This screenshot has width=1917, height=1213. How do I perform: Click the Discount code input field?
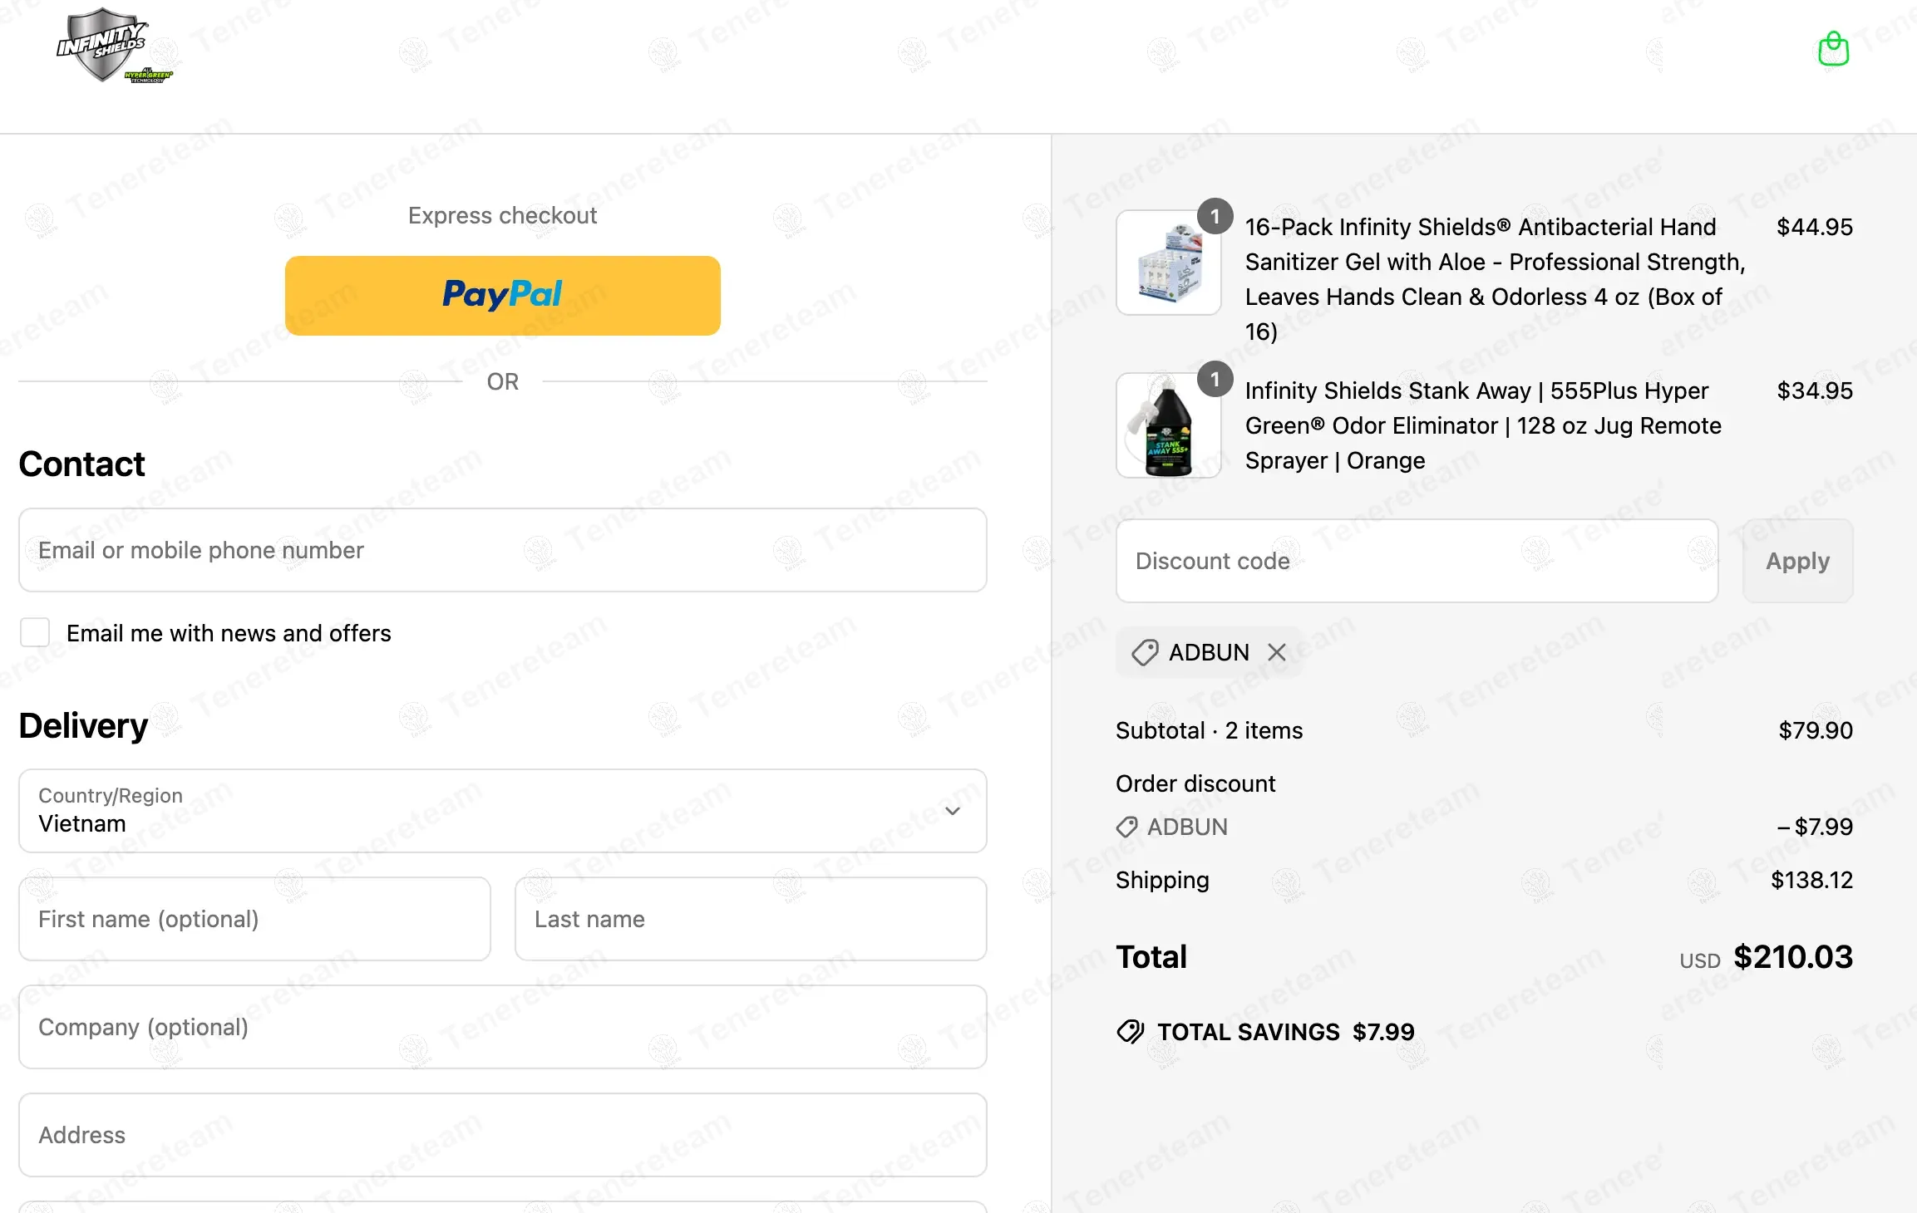click(1417, 561)
